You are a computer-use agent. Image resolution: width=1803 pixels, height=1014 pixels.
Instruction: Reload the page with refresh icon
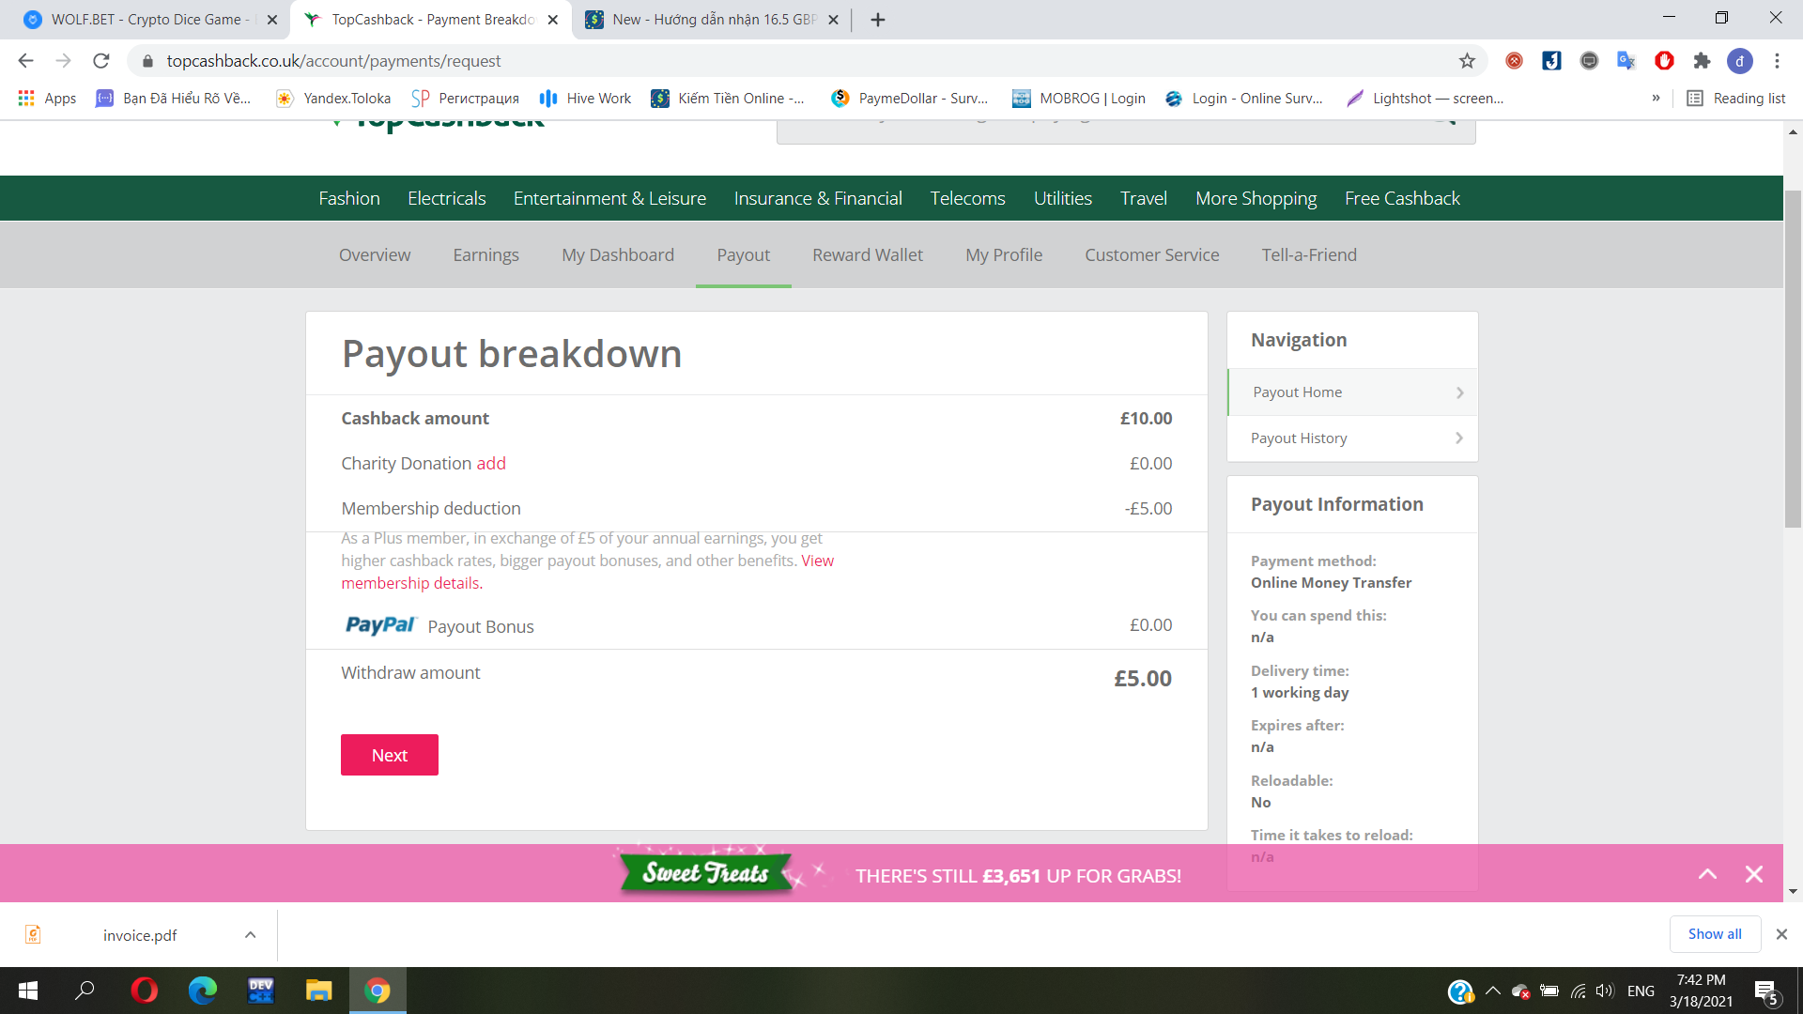(101, 61)
